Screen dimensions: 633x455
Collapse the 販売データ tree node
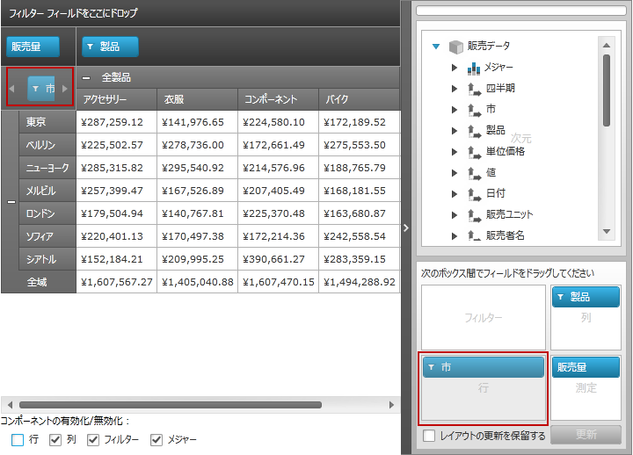tap(436, 47)
